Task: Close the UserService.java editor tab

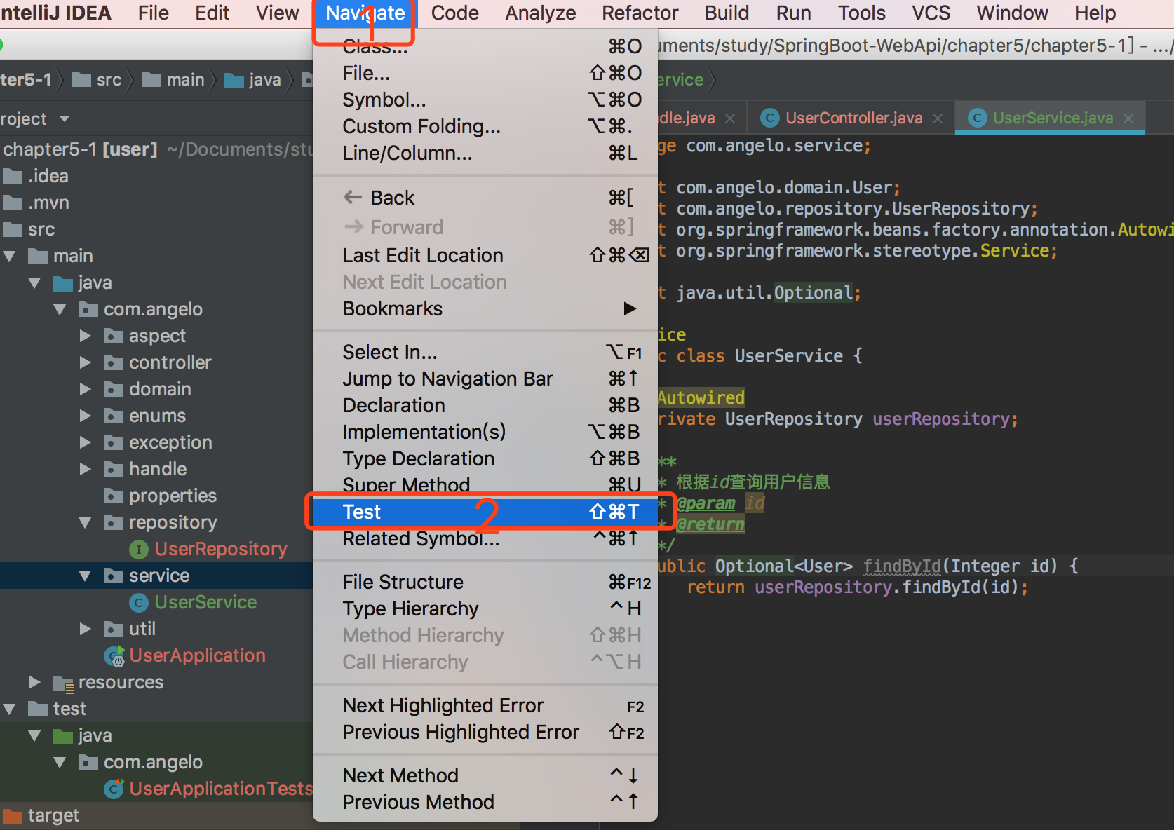Action: [x=1128, y=118]
